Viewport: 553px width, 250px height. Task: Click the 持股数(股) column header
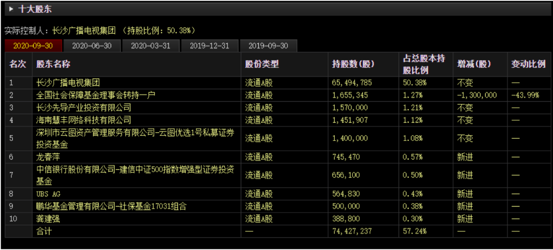point(353,64)
